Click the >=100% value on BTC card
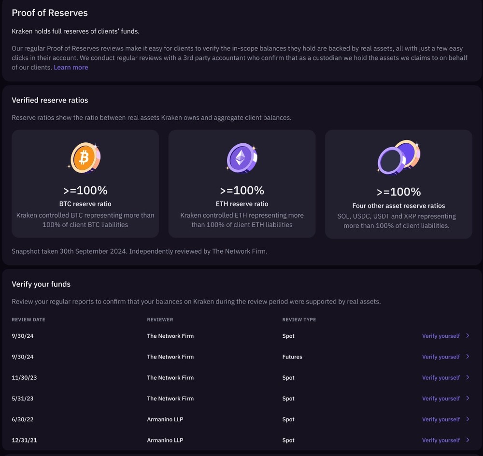This screenshot has height=456, width=483. 85,191
